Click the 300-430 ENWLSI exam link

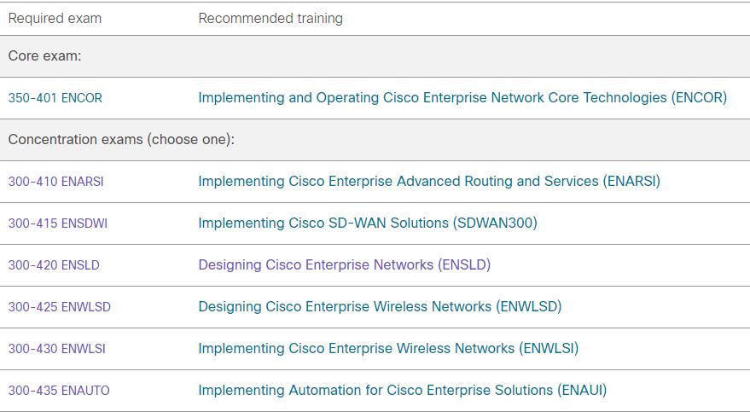pyautogui.click(x=57, y=349)
